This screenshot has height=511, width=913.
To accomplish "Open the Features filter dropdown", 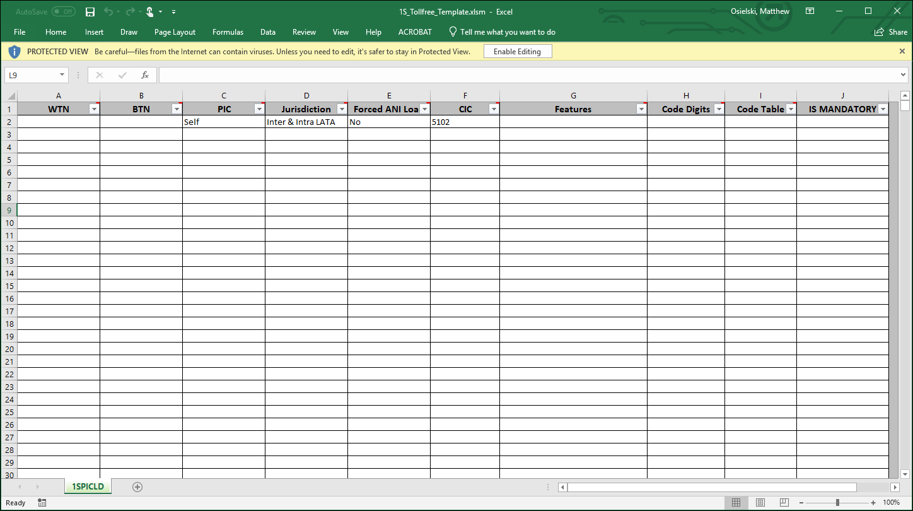I will [x=641, y=109].
